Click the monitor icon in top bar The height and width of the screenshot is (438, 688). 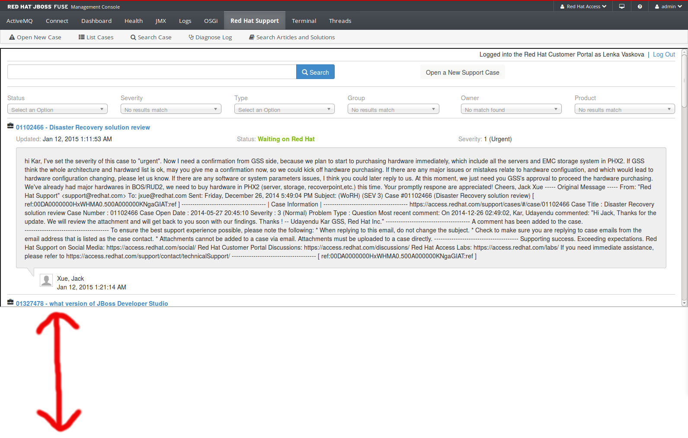tap(622, 6)
